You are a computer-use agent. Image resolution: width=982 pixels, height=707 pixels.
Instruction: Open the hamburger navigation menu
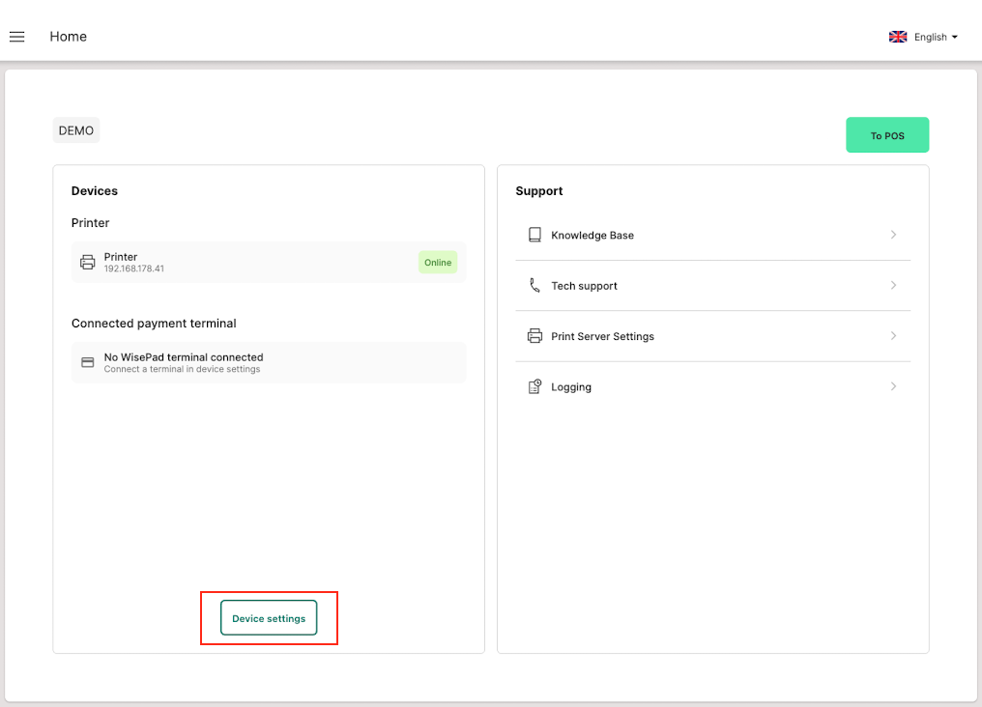pyautogui.click(x=16, y=37)
